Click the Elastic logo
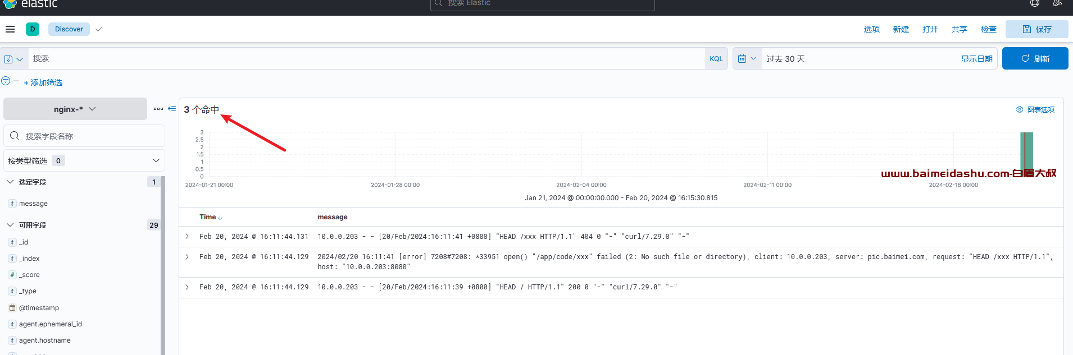Image resolution: width=1073 pixels, height=355 pixels. point(30,4)
